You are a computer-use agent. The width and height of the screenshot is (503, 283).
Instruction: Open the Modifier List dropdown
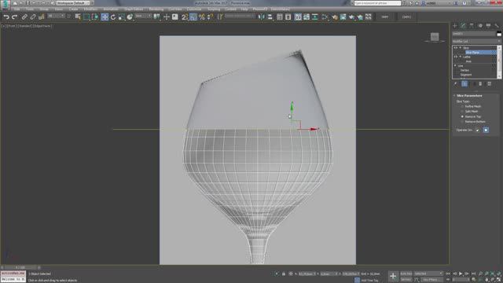point(476,42)
